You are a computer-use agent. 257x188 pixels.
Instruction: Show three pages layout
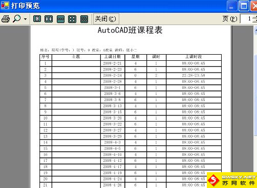[60, 19]
